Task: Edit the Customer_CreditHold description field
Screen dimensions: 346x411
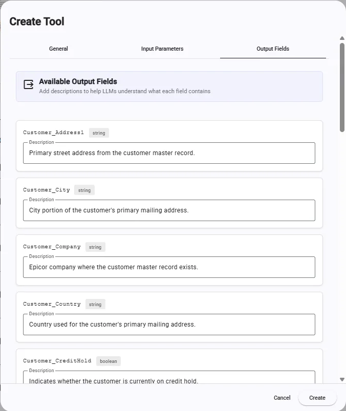Action: click(x=169, y=377)
